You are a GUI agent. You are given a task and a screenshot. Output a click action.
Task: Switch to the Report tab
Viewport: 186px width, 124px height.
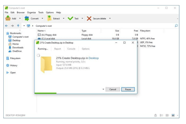(58, 49)
